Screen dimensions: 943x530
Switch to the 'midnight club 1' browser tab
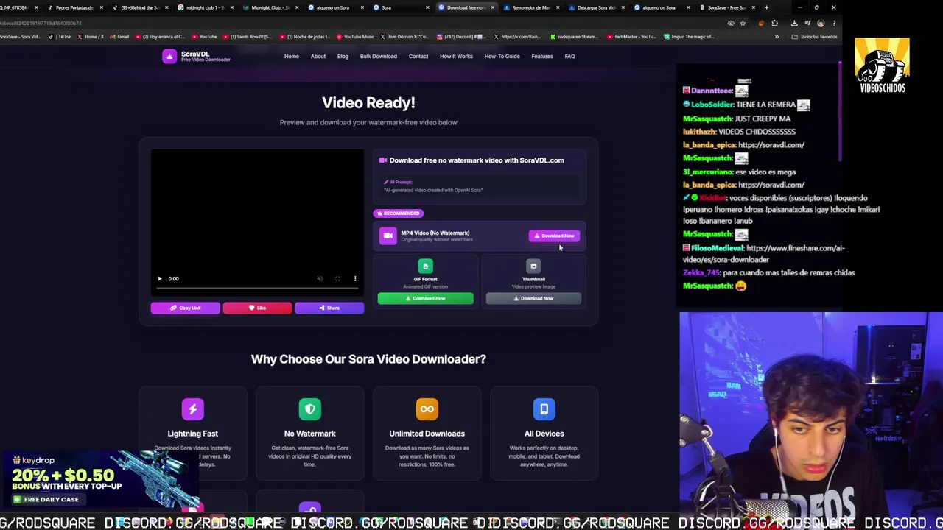point(206,7)
